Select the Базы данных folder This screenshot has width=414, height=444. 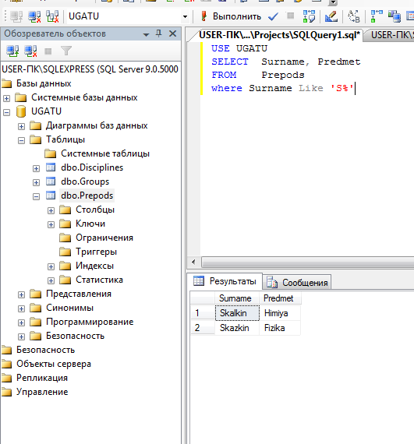44,83
